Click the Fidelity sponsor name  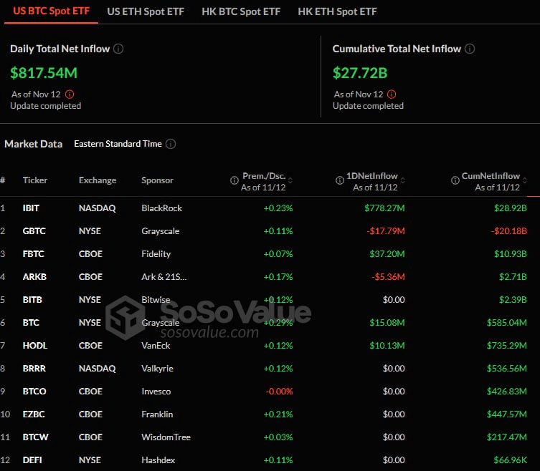156,254
